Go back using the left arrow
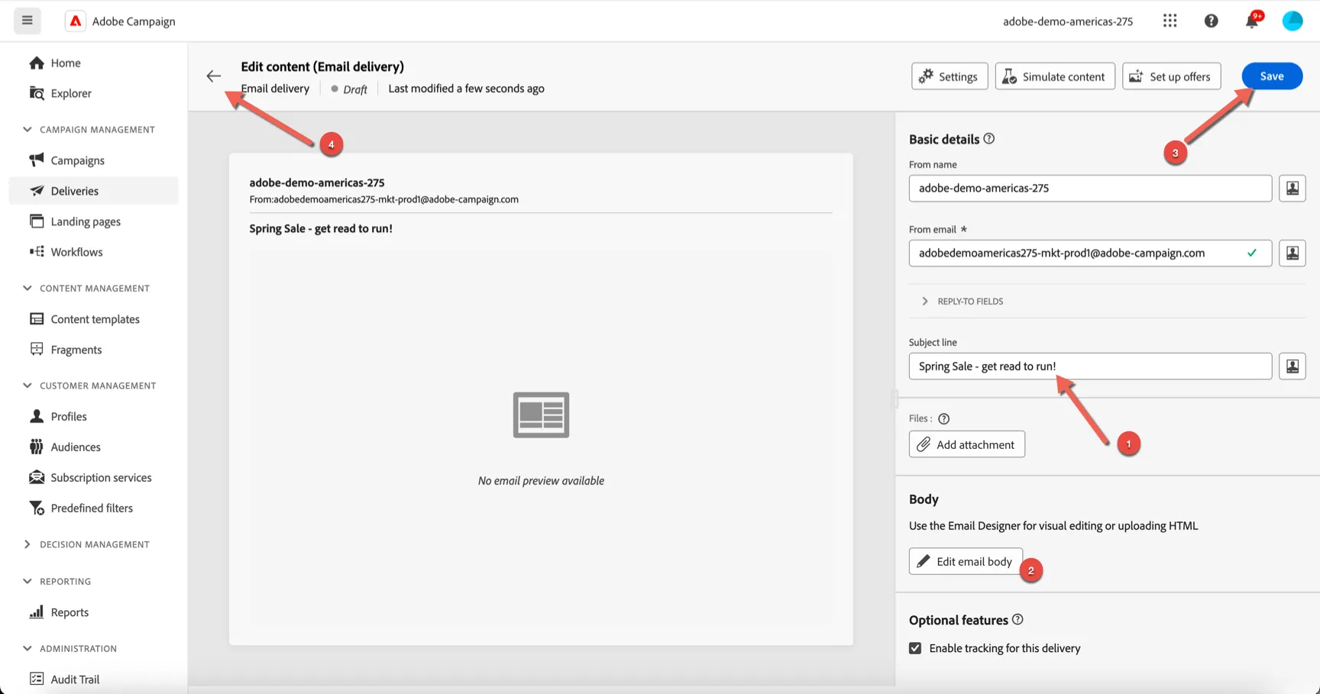1320x694 pixels. pyautogui.click(x=214, y=76)
